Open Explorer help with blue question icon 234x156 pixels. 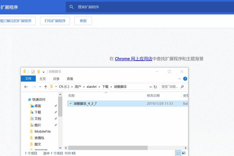point(185,79)
